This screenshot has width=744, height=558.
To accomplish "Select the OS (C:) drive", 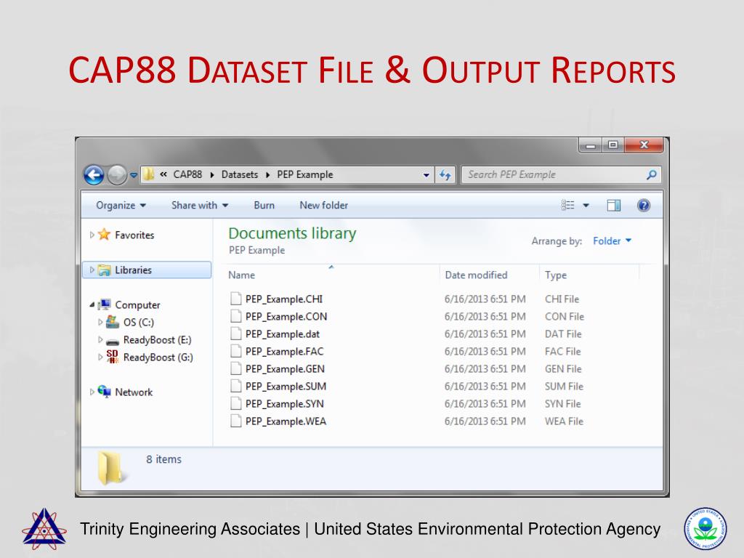I will (138, 323).
